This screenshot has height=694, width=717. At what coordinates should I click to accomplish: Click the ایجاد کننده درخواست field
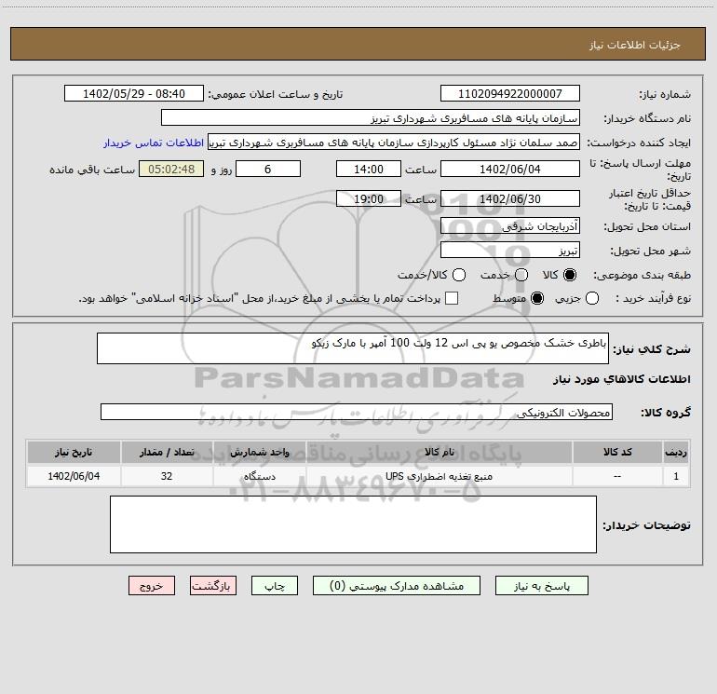[x=394, y=143]
